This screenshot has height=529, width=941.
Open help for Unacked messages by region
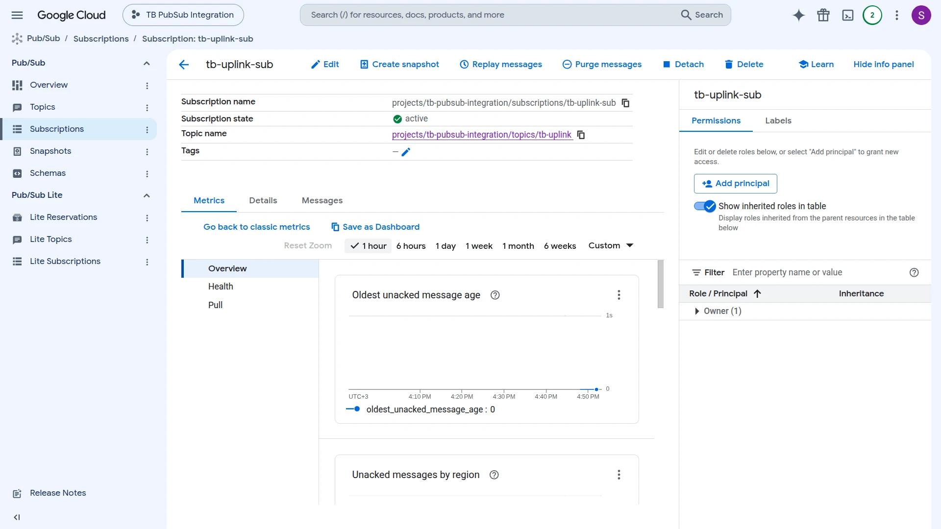494,475
